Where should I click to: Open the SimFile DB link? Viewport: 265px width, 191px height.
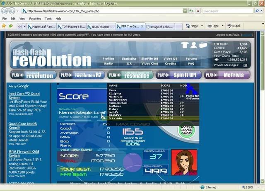(x=150, y=59)
